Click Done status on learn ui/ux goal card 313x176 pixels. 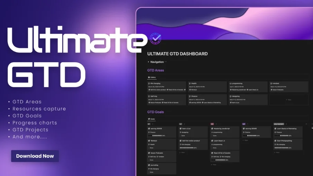pos(183,136)
